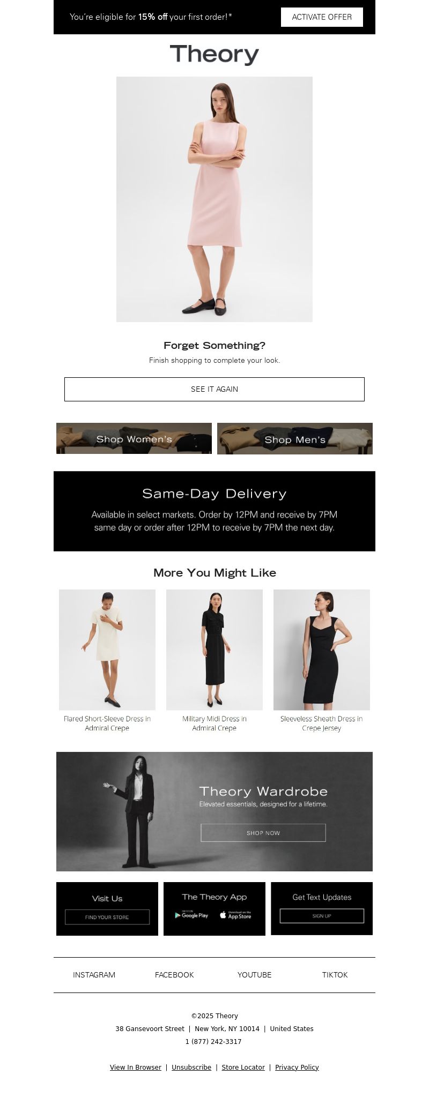Click the App Store badge
Viewport: 429px width, 1097px height.
tap(235, 915)
